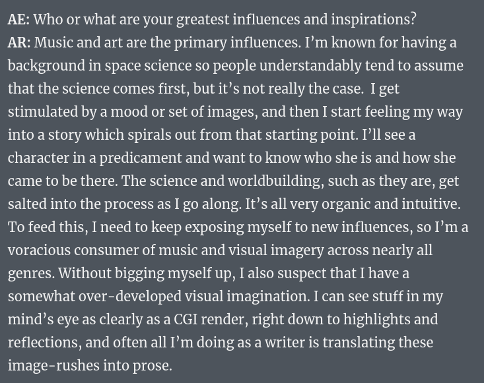Click the word "voracious"

pos(40,250)
